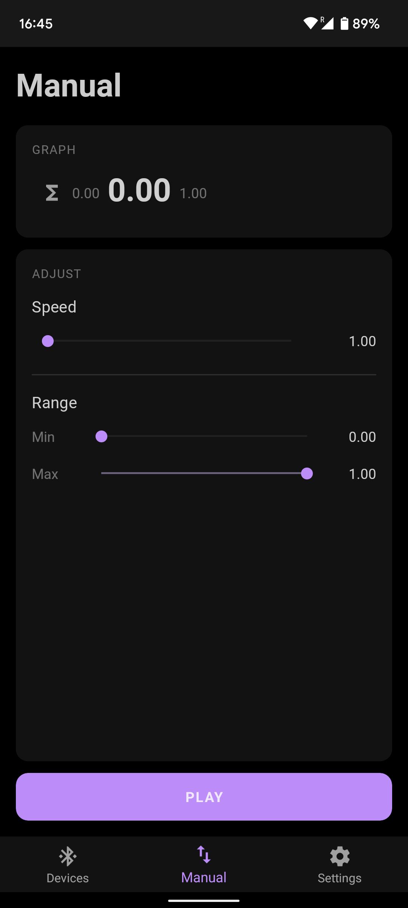
Task: Click the middle of the Speed slider track
Action: [x=169, y=341]
